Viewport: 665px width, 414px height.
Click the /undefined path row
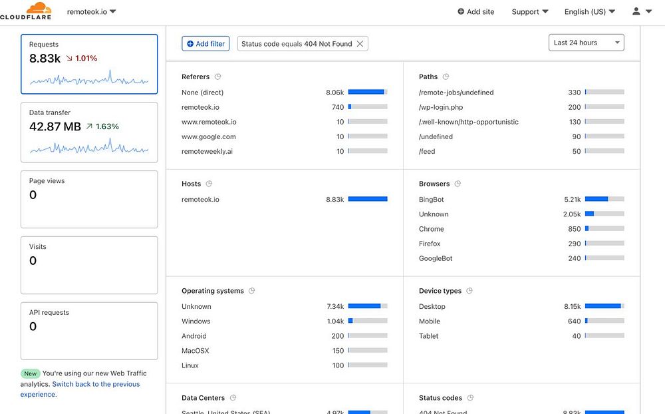(521, 136)
